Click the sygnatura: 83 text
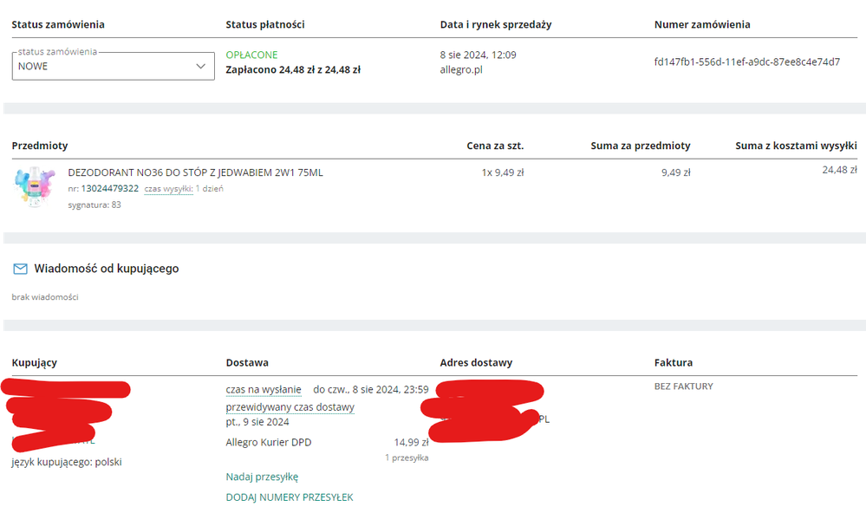866x526 pixels. [94, 205]
